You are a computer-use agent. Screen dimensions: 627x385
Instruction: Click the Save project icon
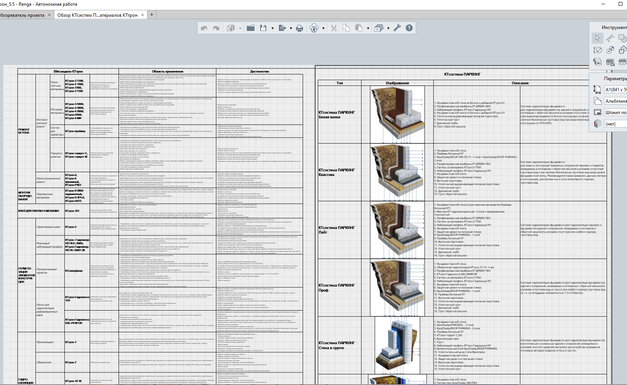coord(263,28)
